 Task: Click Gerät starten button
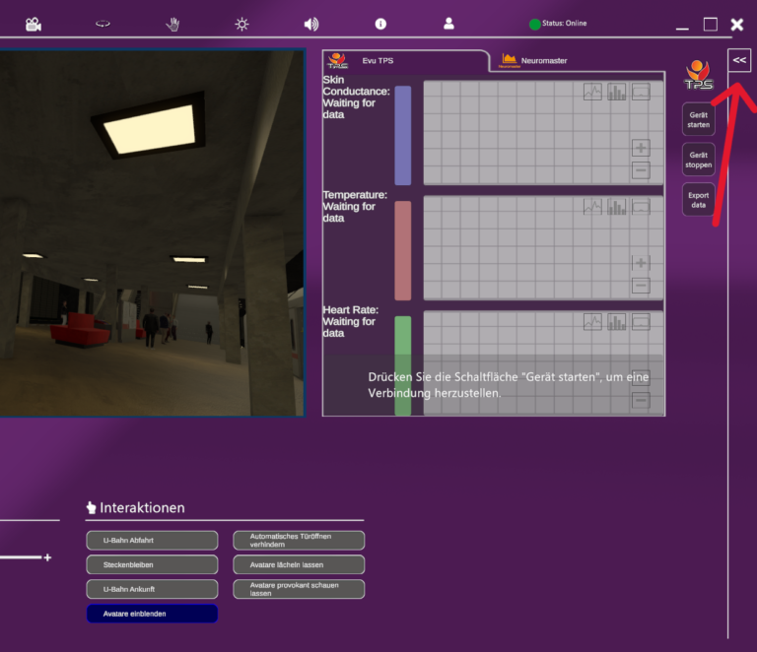pyautogui.click(x=699, y=119)
